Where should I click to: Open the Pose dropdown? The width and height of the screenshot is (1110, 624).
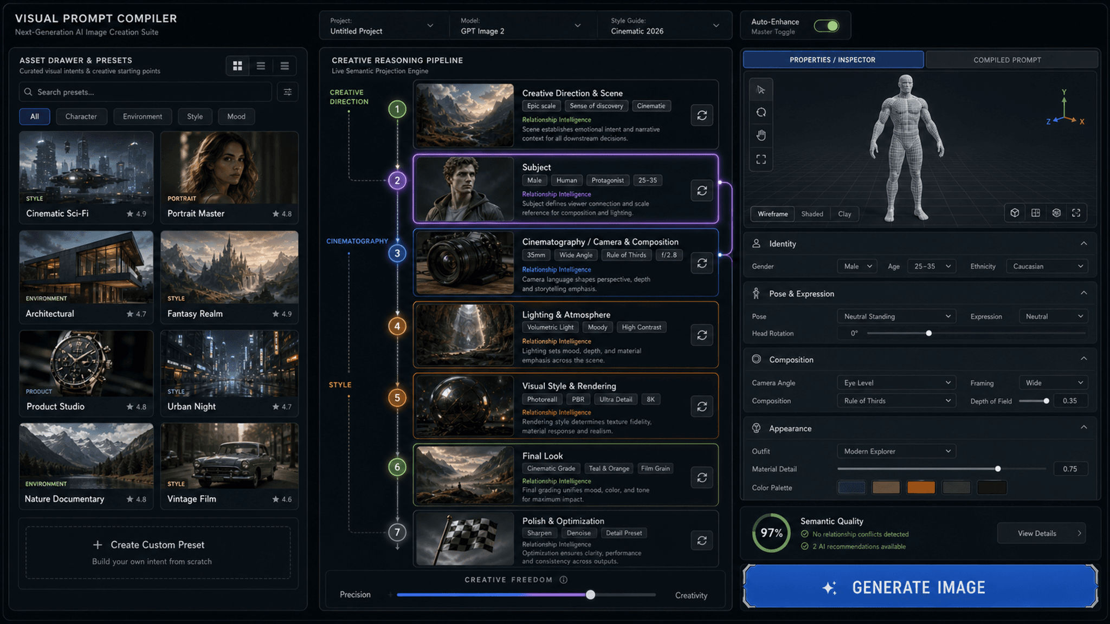(x=896, y=316)
